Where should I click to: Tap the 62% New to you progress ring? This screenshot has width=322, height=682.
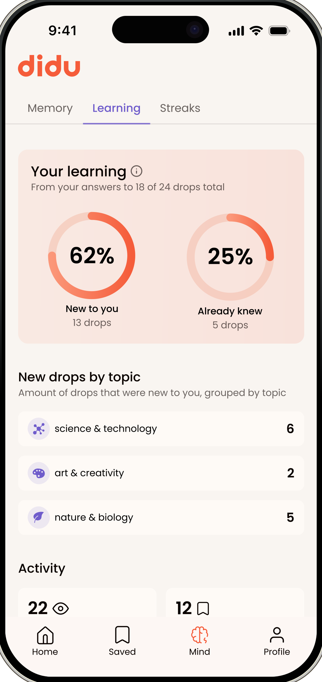[x=92, y=256]
